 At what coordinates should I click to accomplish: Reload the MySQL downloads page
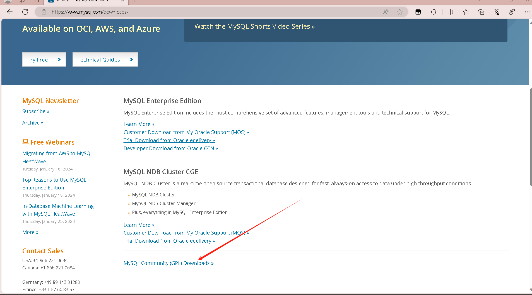25,12
